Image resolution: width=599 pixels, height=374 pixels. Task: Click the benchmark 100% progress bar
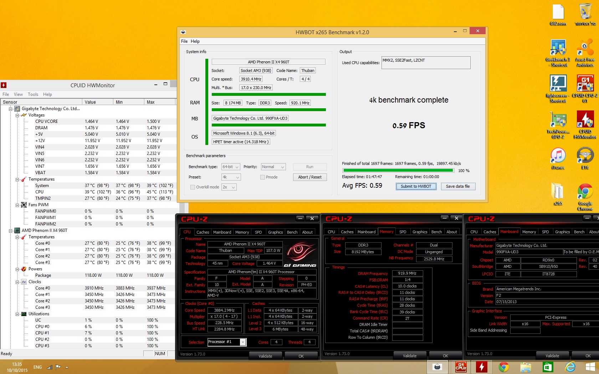pyautogui.click(x=398, y=171)
